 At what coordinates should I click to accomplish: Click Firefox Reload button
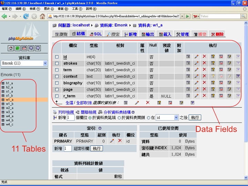(x=26, y=16)
